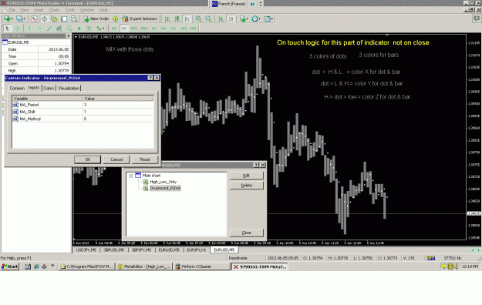Screen dimensions: 482x305
Task: Zoom out of the chart
Action: tap(208, 18)
